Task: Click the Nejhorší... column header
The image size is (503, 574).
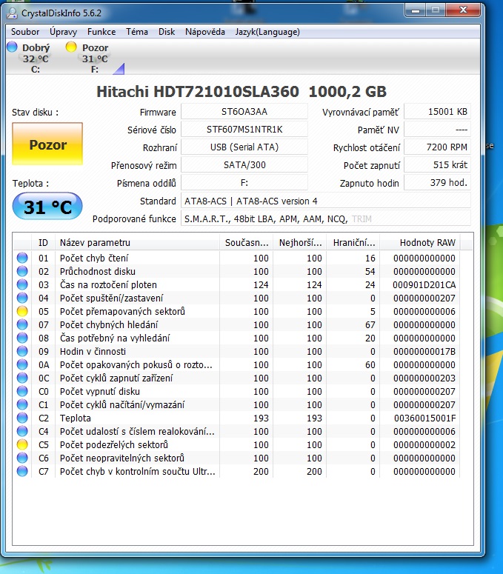Action: click(x=300, y=242)
